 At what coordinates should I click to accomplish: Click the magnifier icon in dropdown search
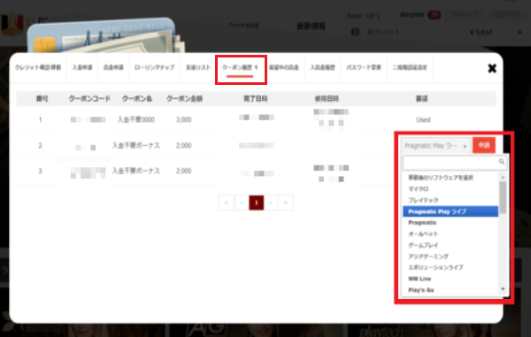(502, 162)
